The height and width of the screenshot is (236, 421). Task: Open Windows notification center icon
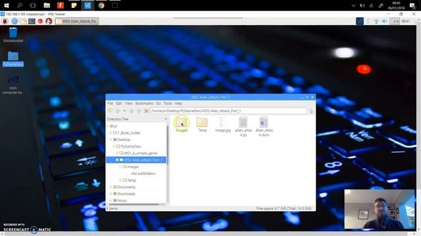tap(412, 5)
